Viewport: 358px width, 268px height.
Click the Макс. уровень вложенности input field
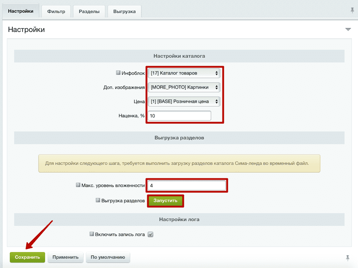(187, 186)
